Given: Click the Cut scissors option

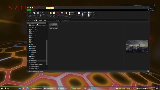Looking at the screenshot, I should click(42, 12).
